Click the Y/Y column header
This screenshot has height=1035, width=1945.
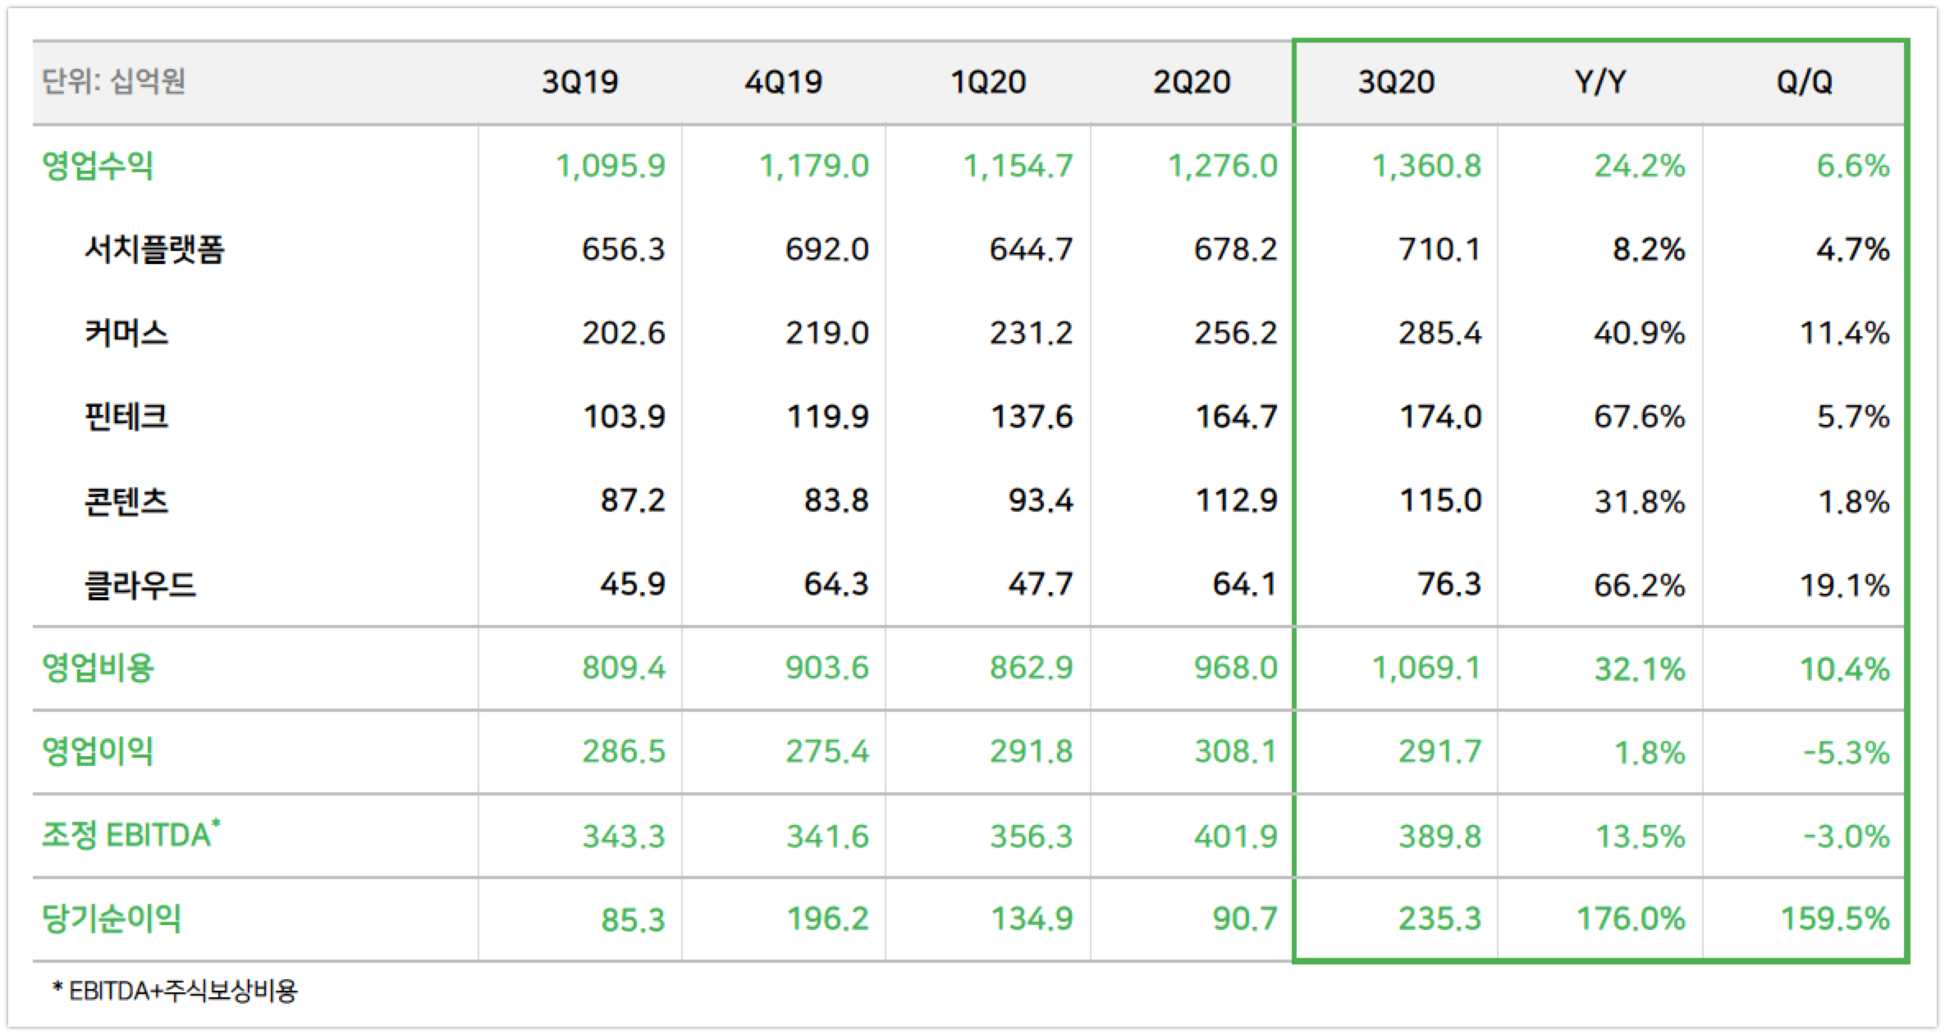1599,82
